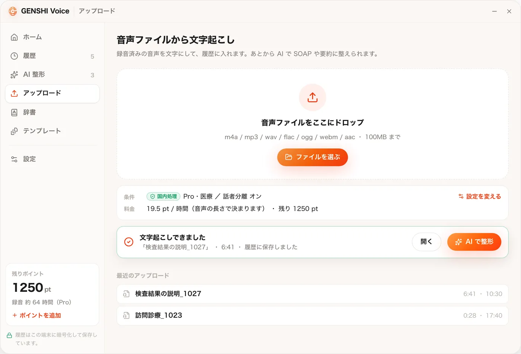Click the upload arrow icon in sidebar
The width and height of the screenshot is (521, 354).
coord(14,93)
